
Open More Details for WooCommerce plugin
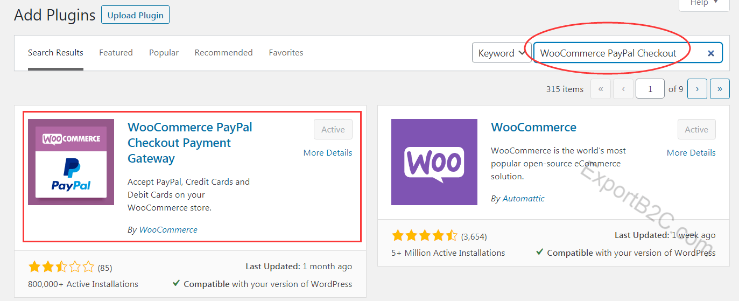point(691,153)
